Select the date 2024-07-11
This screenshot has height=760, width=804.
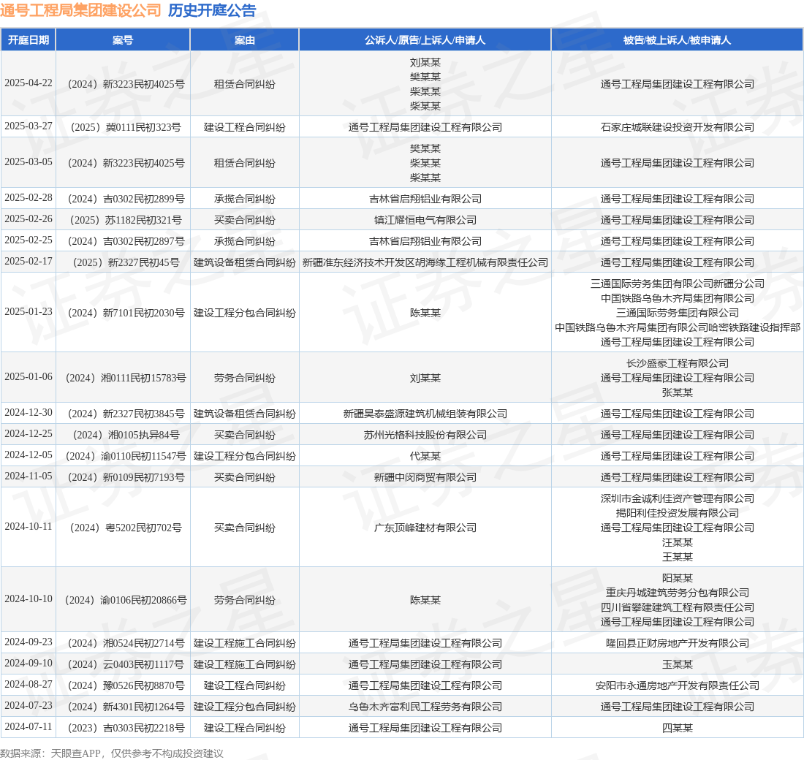pyautogui.click(x=29, y=726)
